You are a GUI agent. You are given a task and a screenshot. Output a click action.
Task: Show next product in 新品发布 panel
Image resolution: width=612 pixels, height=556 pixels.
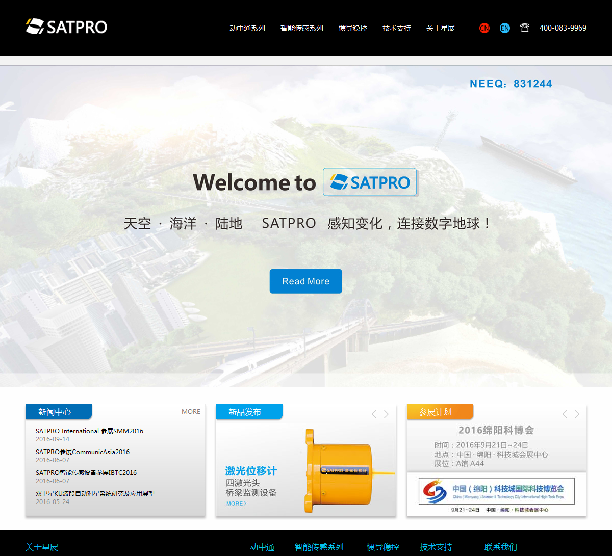(x=386, y=414)
